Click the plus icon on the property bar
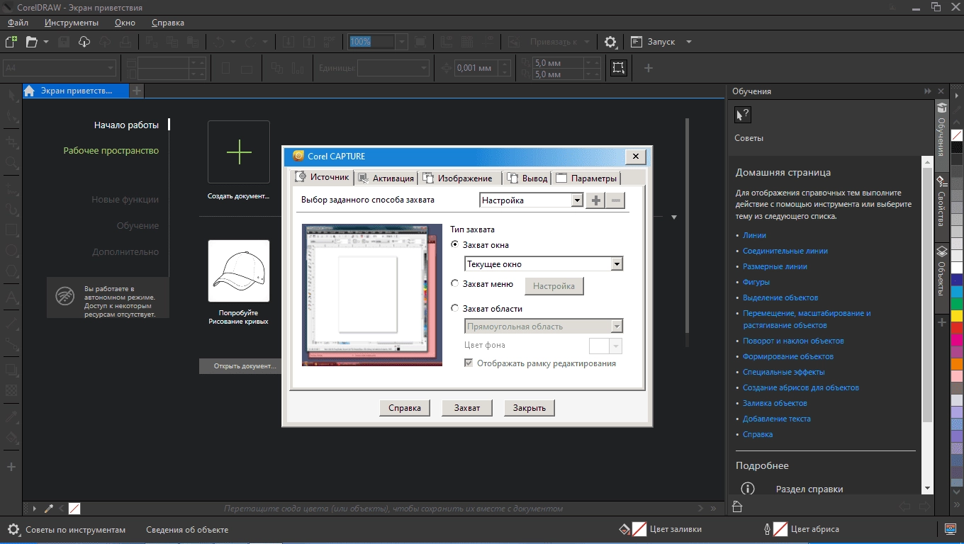Screen dimensions: 964x544 648,68
